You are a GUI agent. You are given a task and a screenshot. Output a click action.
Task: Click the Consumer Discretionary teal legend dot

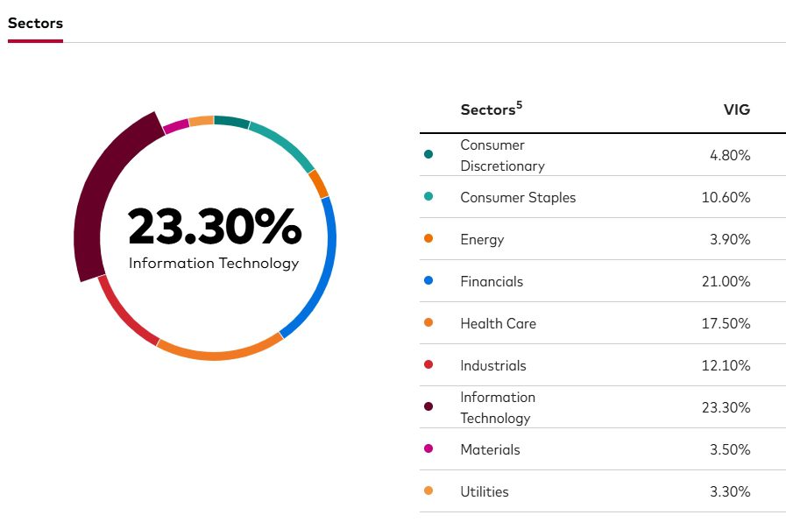pyautogui.click(x=428, y=155)
